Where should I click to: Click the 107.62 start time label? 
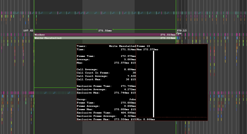point(28,31)
